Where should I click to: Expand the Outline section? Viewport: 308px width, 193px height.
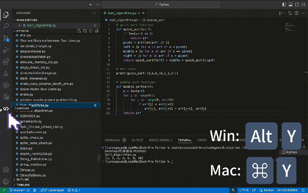click(x=23, y=180)
